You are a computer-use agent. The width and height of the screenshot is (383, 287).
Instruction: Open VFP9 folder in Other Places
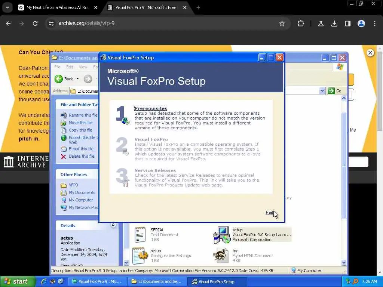[73, 185]
